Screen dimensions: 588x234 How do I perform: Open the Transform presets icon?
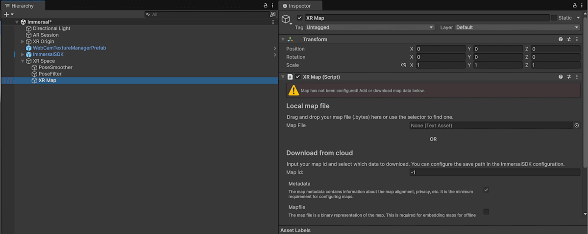pyautogui.click(x=569, y=39)
